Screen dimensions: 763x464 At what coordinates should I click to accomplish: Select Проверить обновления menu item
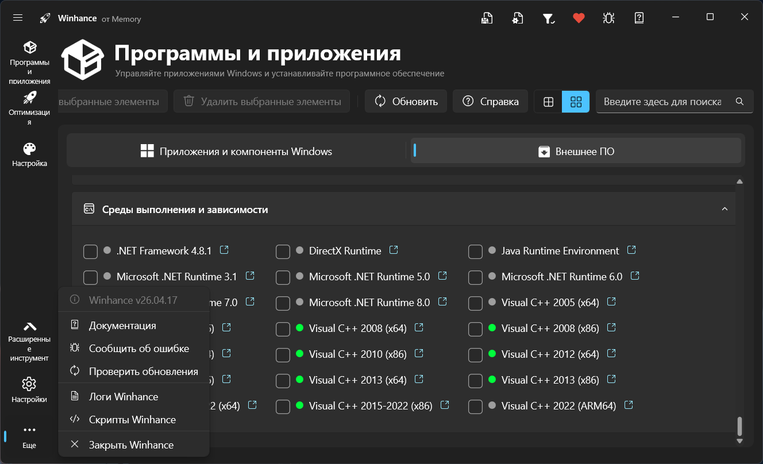point(134,372)
